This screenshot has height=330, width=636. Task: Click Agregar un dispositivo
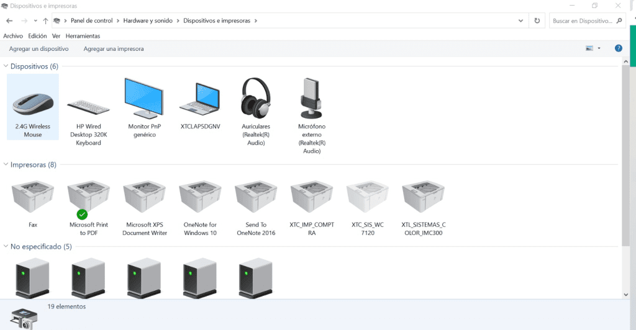[x=39, y=48]
